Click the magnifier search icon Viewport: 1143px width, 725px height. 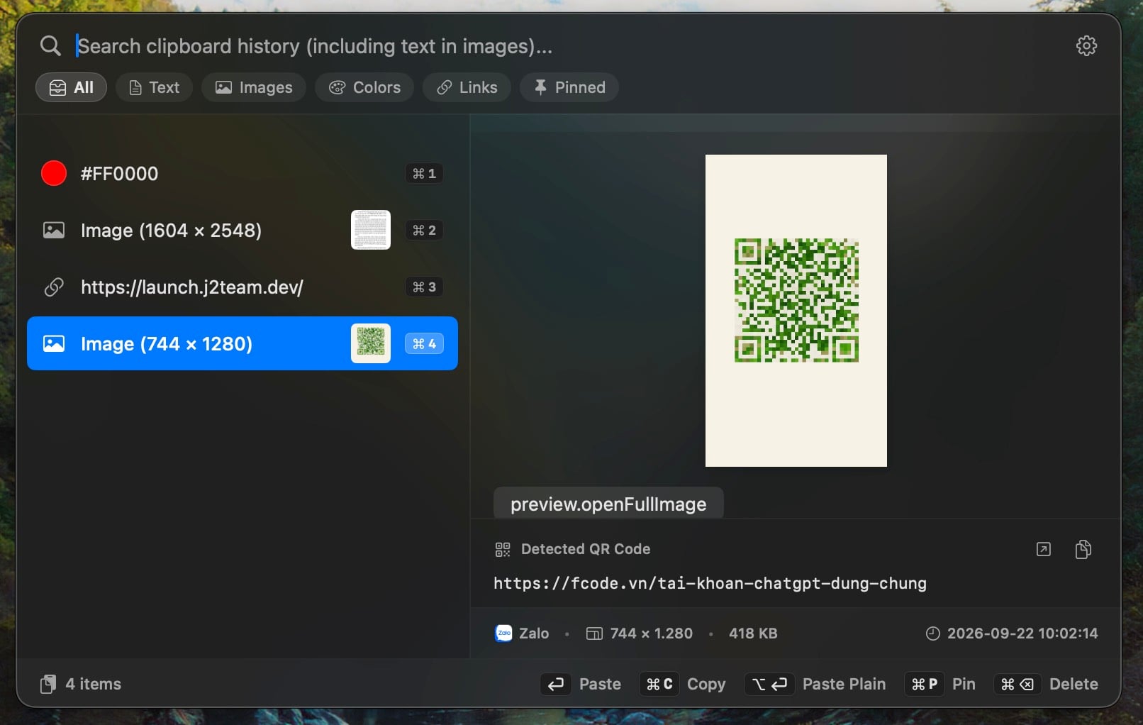50,46
